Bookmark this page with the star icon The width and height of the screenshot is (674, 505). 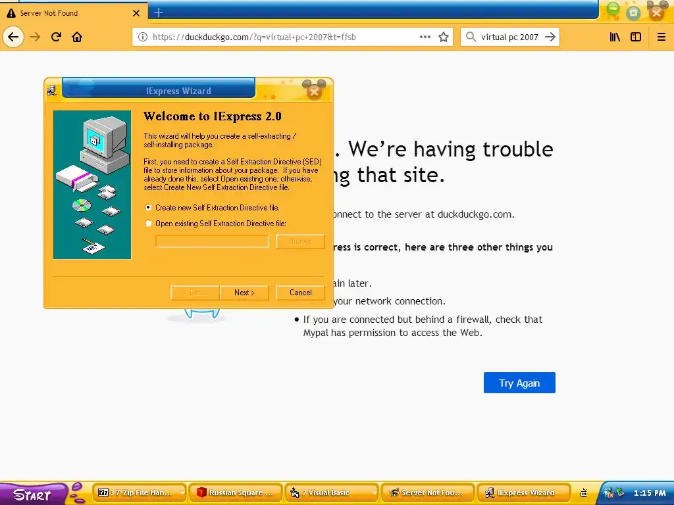tap(444, 37)
